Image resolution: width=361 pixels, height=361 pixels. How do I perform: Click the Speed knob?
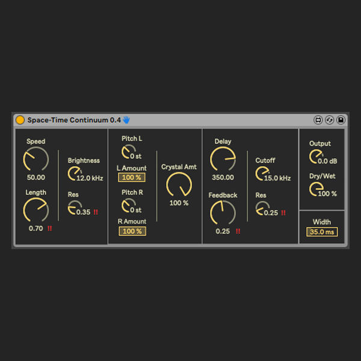pos(35,159)
